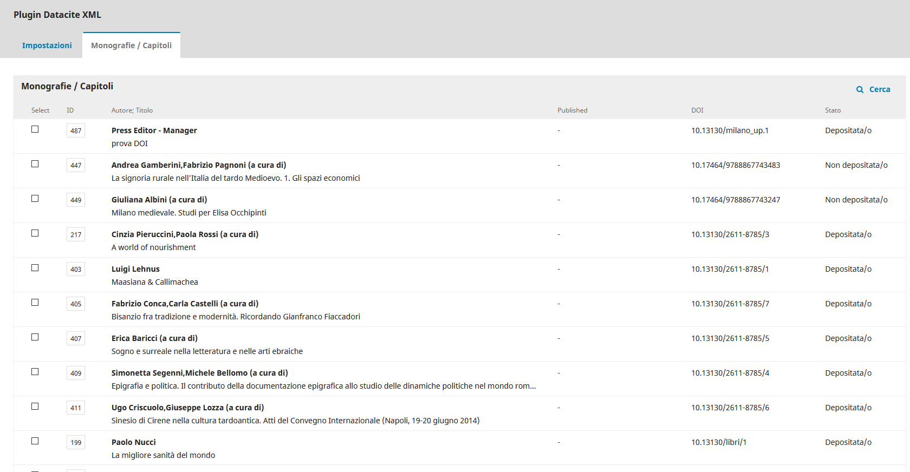Click title Maasiana & Callimachea
Screen dimensions: 910x472
click(x=155, y=282)
